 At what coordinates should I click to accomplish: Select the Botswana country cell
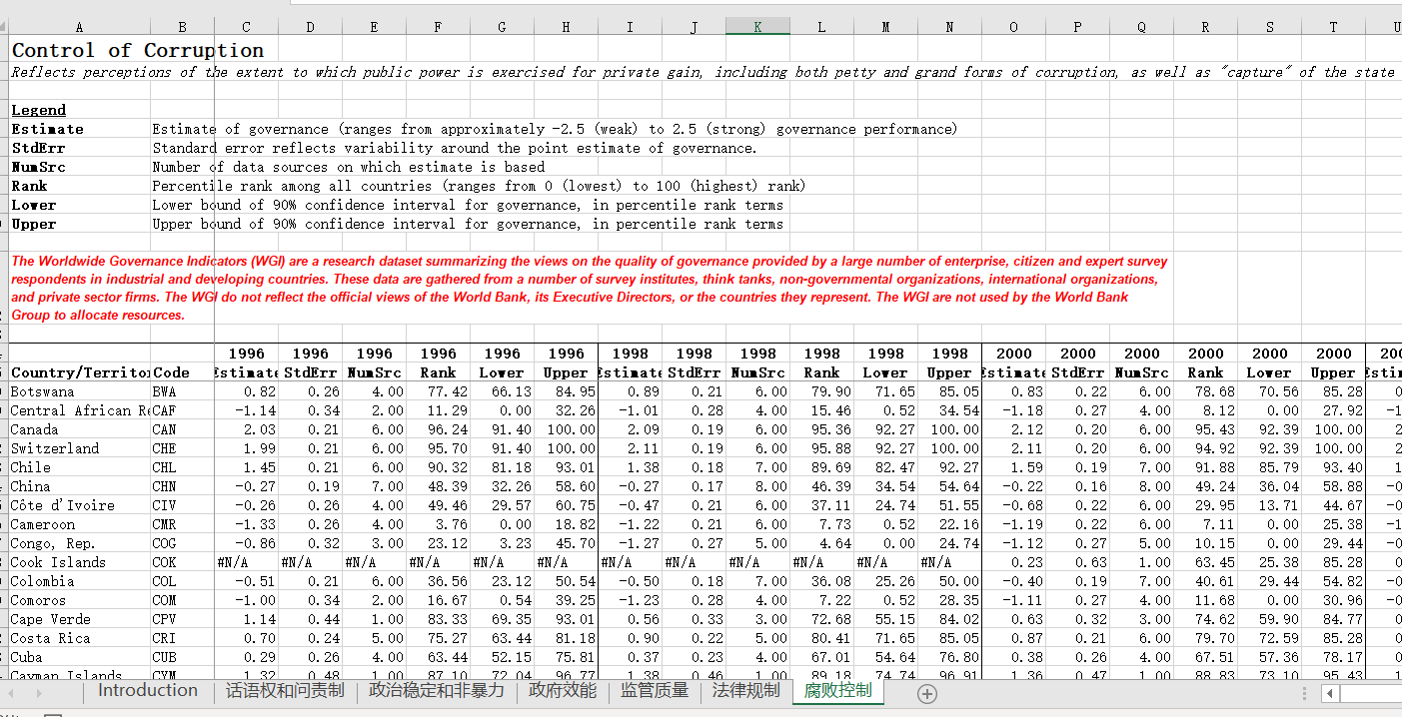tap(80, 391)
